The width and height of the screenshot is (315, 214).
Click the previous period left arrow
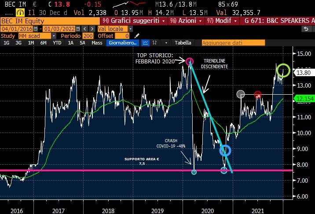point(85,29)
